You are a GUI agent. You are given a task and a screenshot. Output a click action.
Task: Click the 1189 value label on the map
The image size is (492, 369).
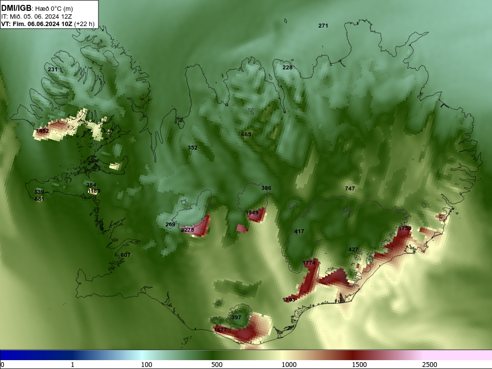(x=94, y=191)
